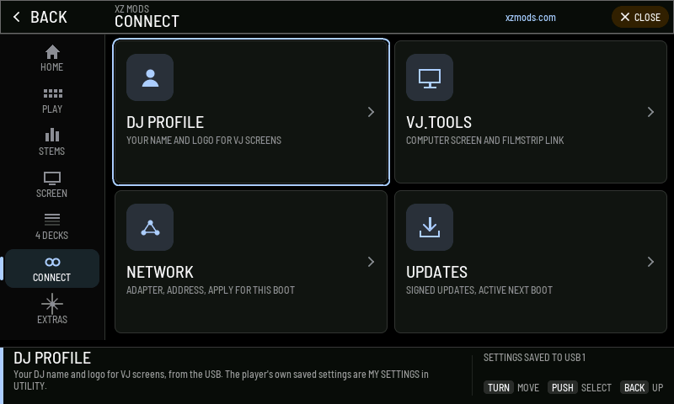Switch to the SCREEN tab label
Image resolution: width=674 pixels, height=404 pixels.
click(52, 194)
